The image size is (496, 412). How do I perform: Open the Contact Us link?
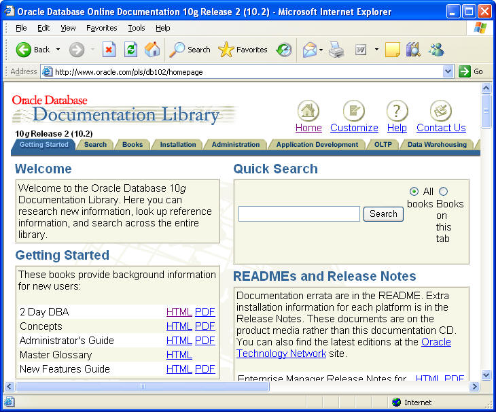click(x=441, y=128)
